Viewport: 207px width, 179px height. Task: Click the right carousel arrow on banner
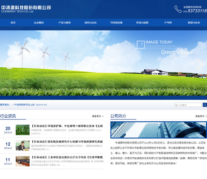click(199, 64)
